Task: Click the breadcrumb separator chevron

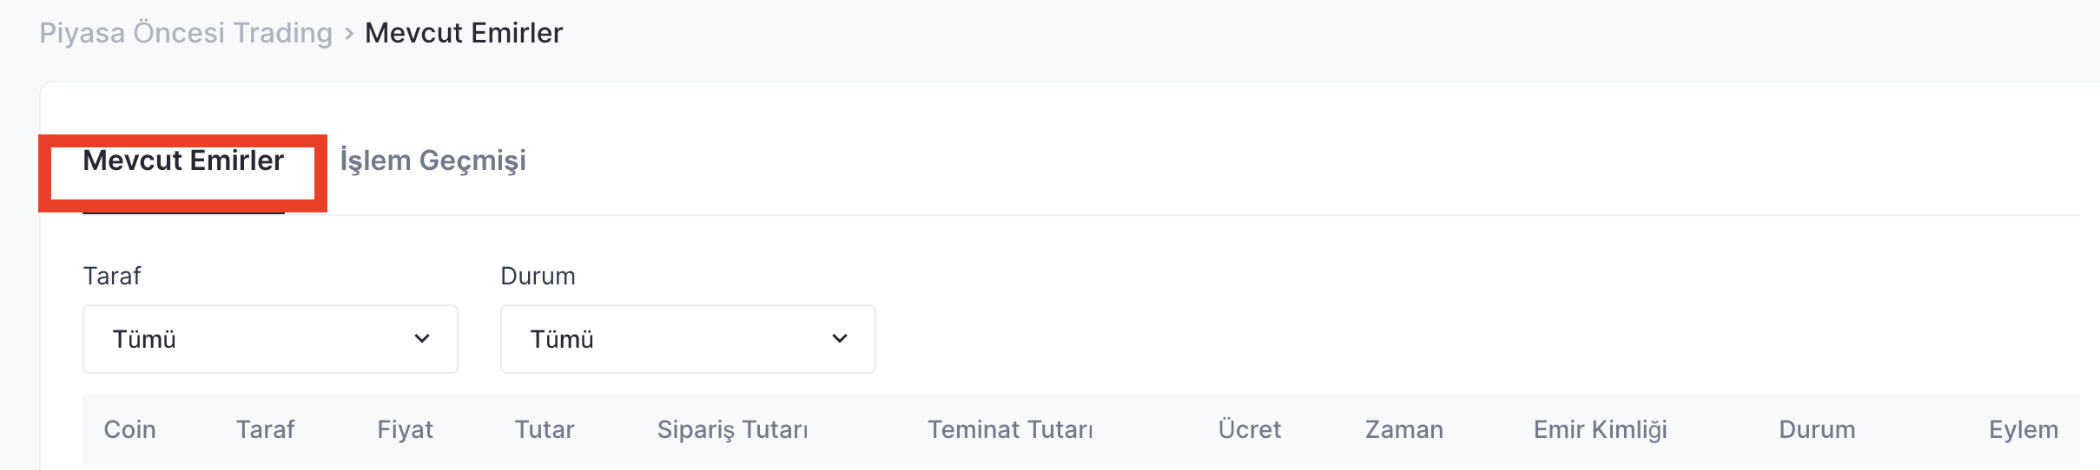Action: (349, 34)
